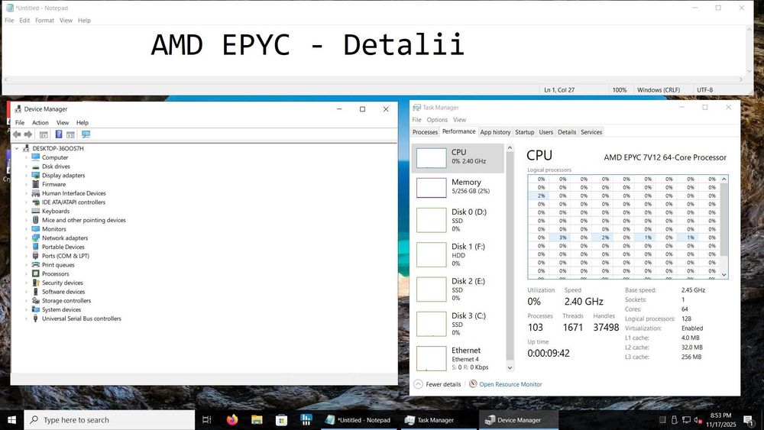This screenshot has height=430, width=764.
Task: Collapse the DESKTOP-36OOS7H root node
Action: coord(17,148)
